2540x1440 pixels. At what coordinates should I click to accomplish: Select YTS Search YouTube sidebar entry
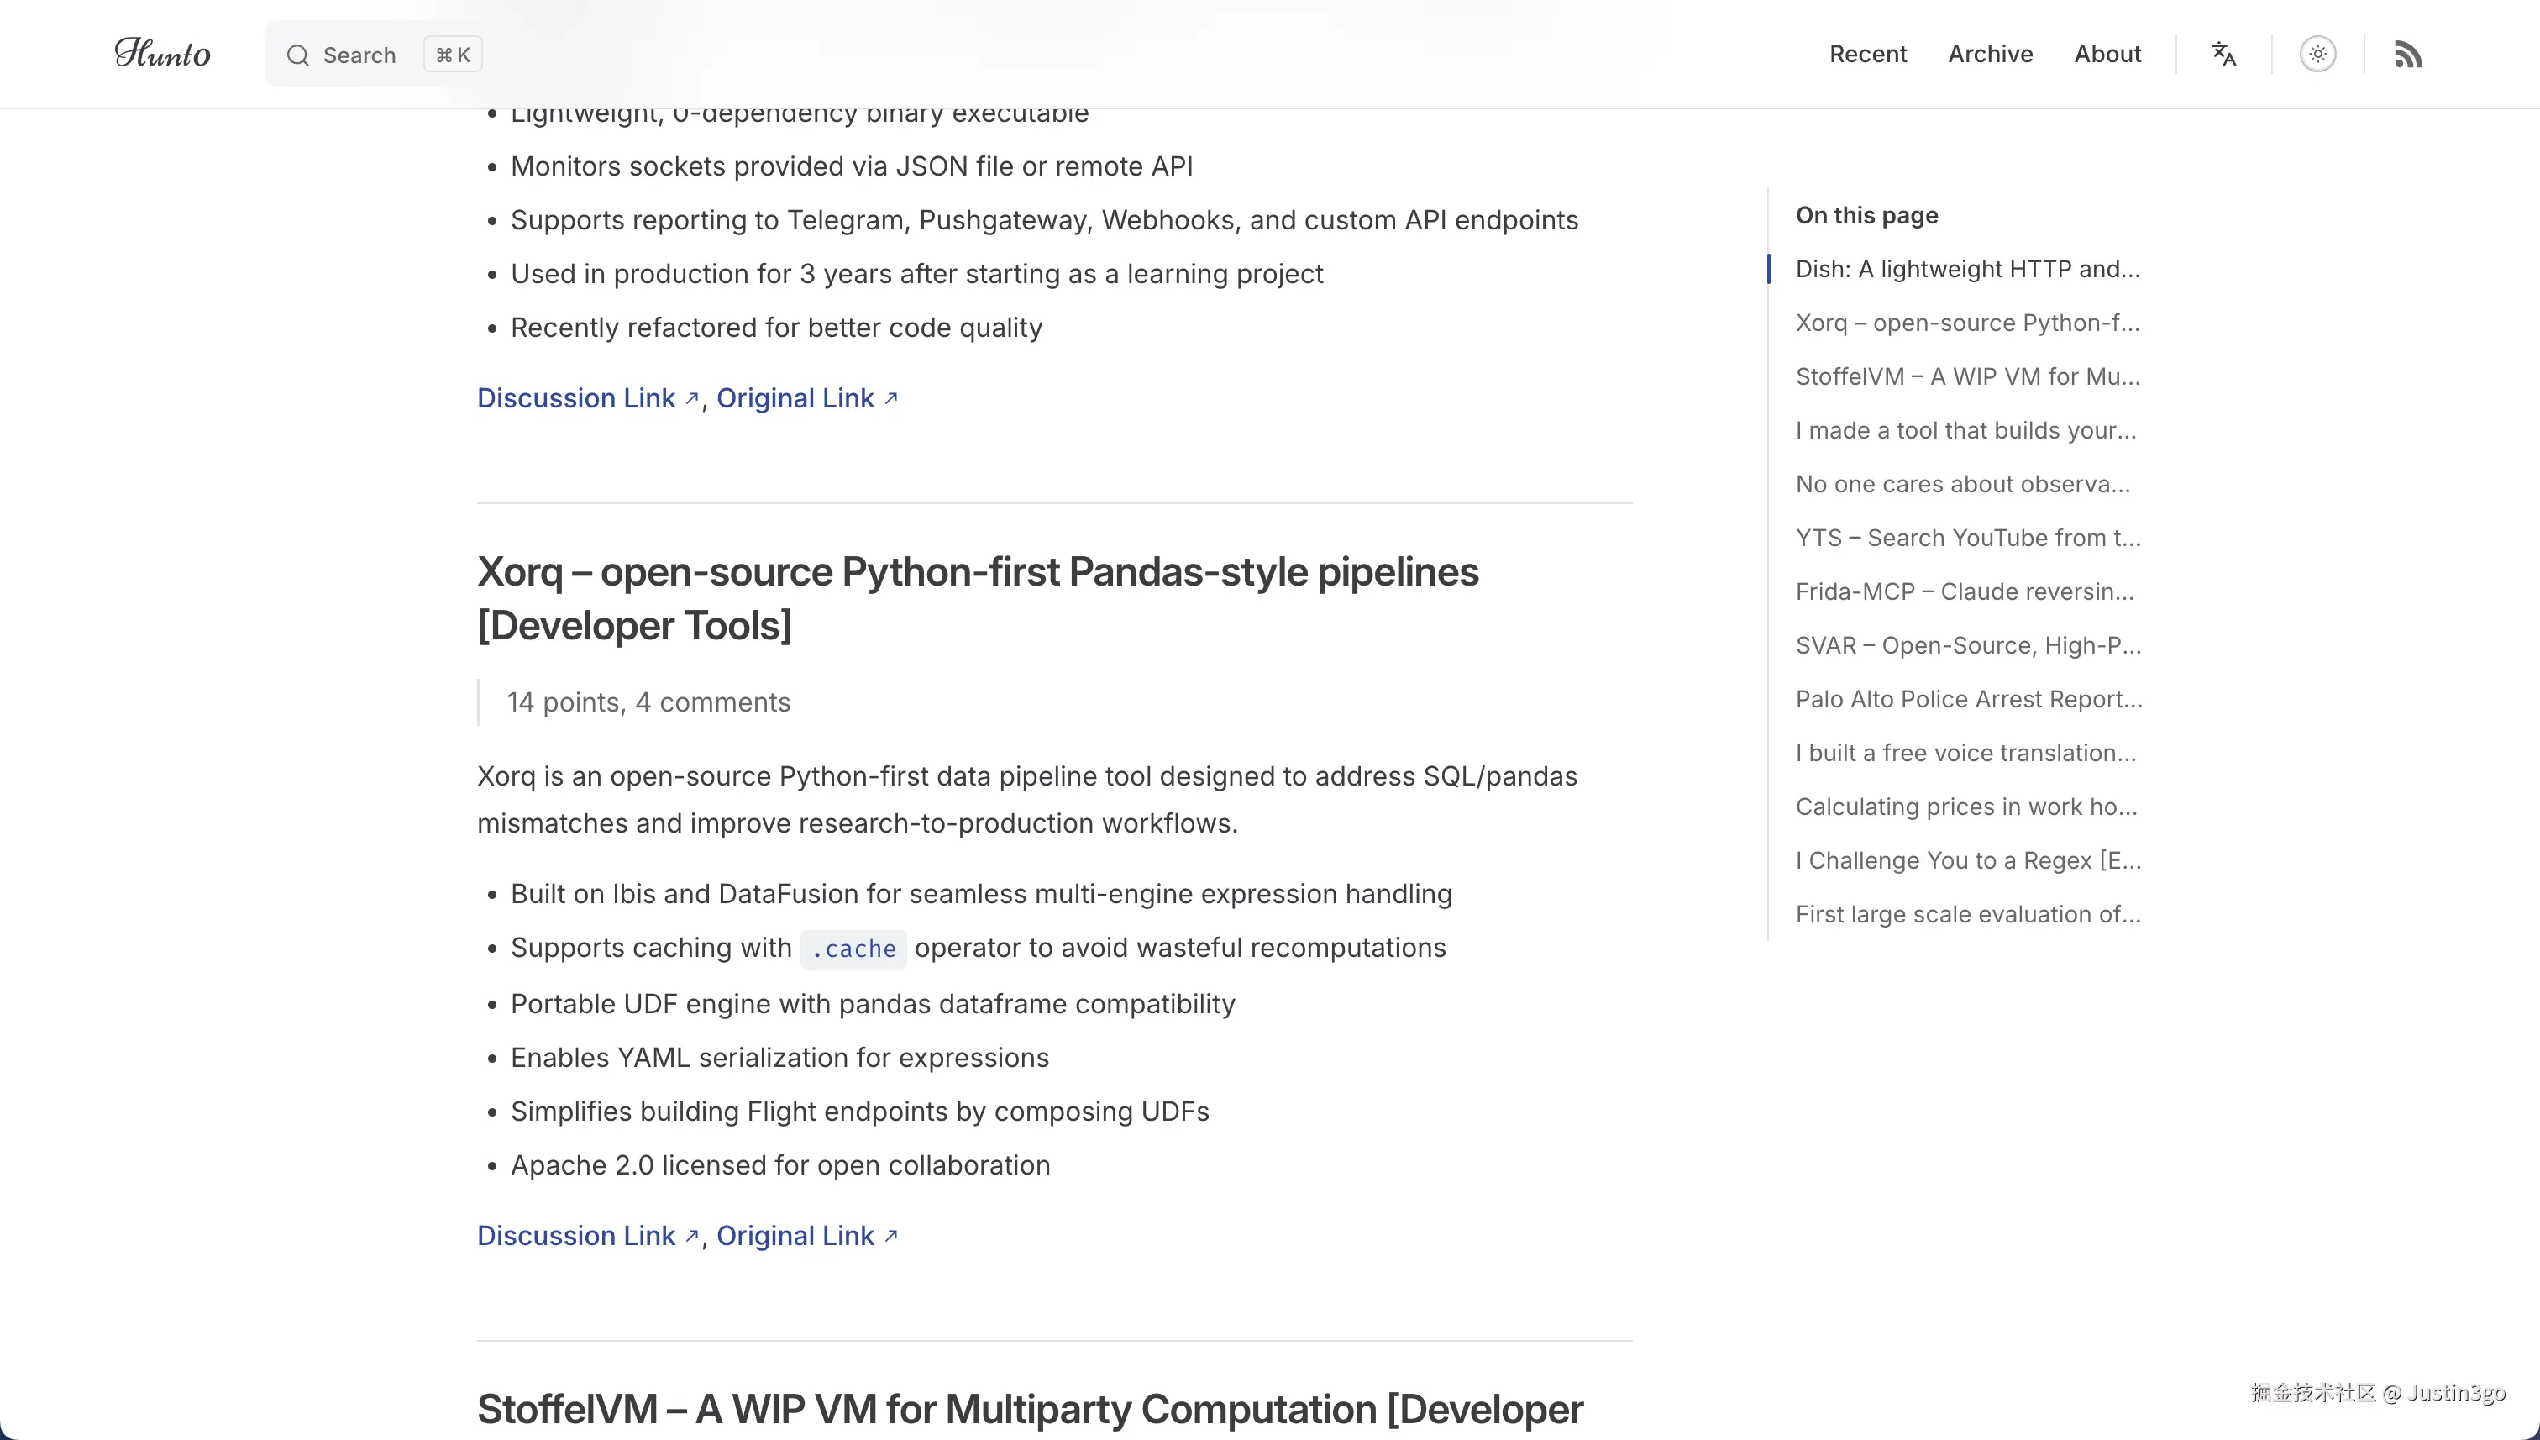1966,538
